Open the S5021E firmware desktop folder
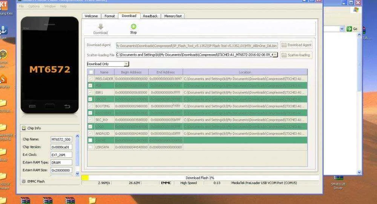 tap(3, 177)
